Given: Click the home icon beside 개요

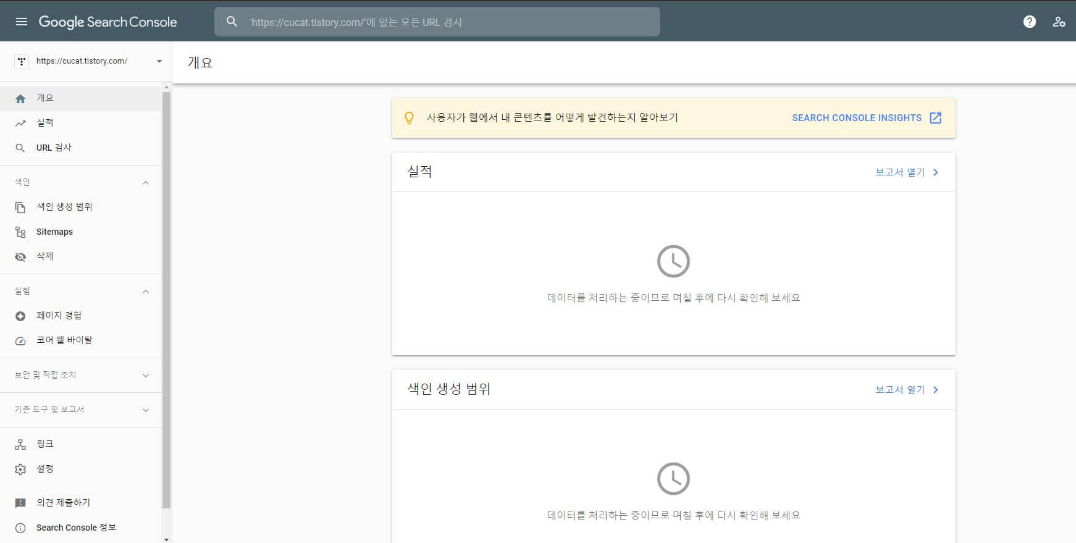Looking at the screenshot, I should 20,99.
